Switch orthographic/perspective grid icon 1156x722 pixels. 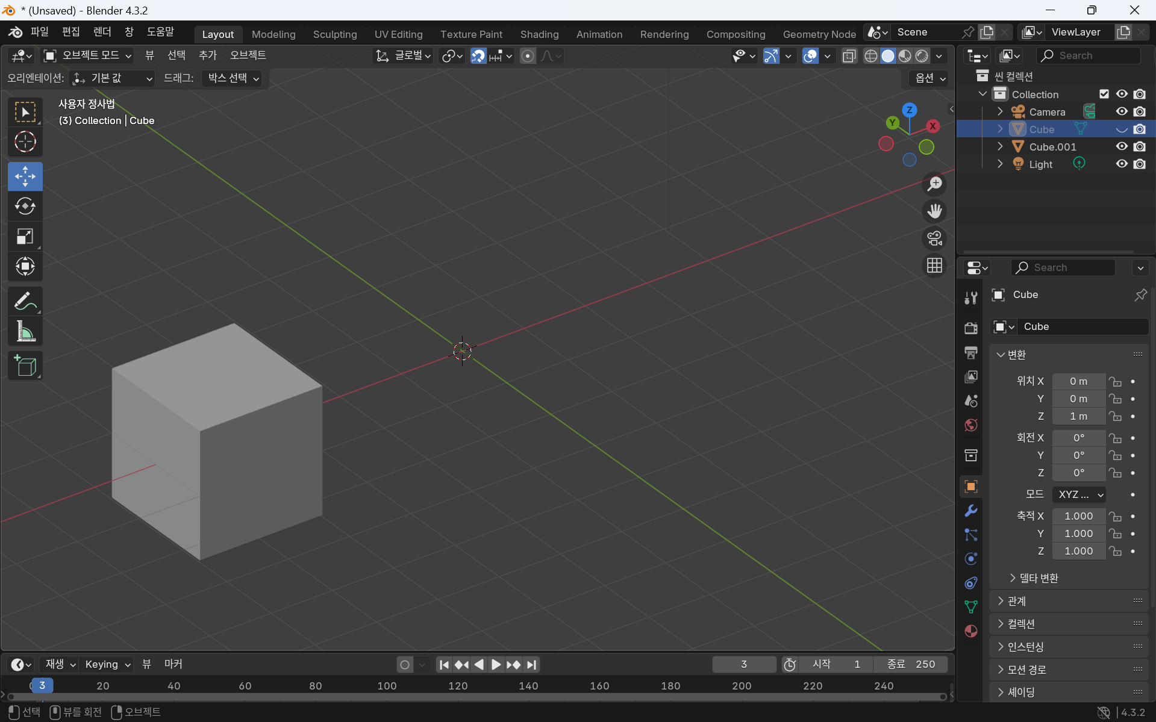point(934,266)
